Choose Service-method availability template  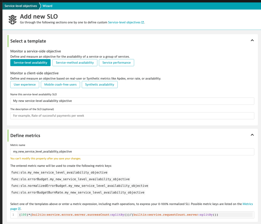pyautogui.click(x=75, y=63)
